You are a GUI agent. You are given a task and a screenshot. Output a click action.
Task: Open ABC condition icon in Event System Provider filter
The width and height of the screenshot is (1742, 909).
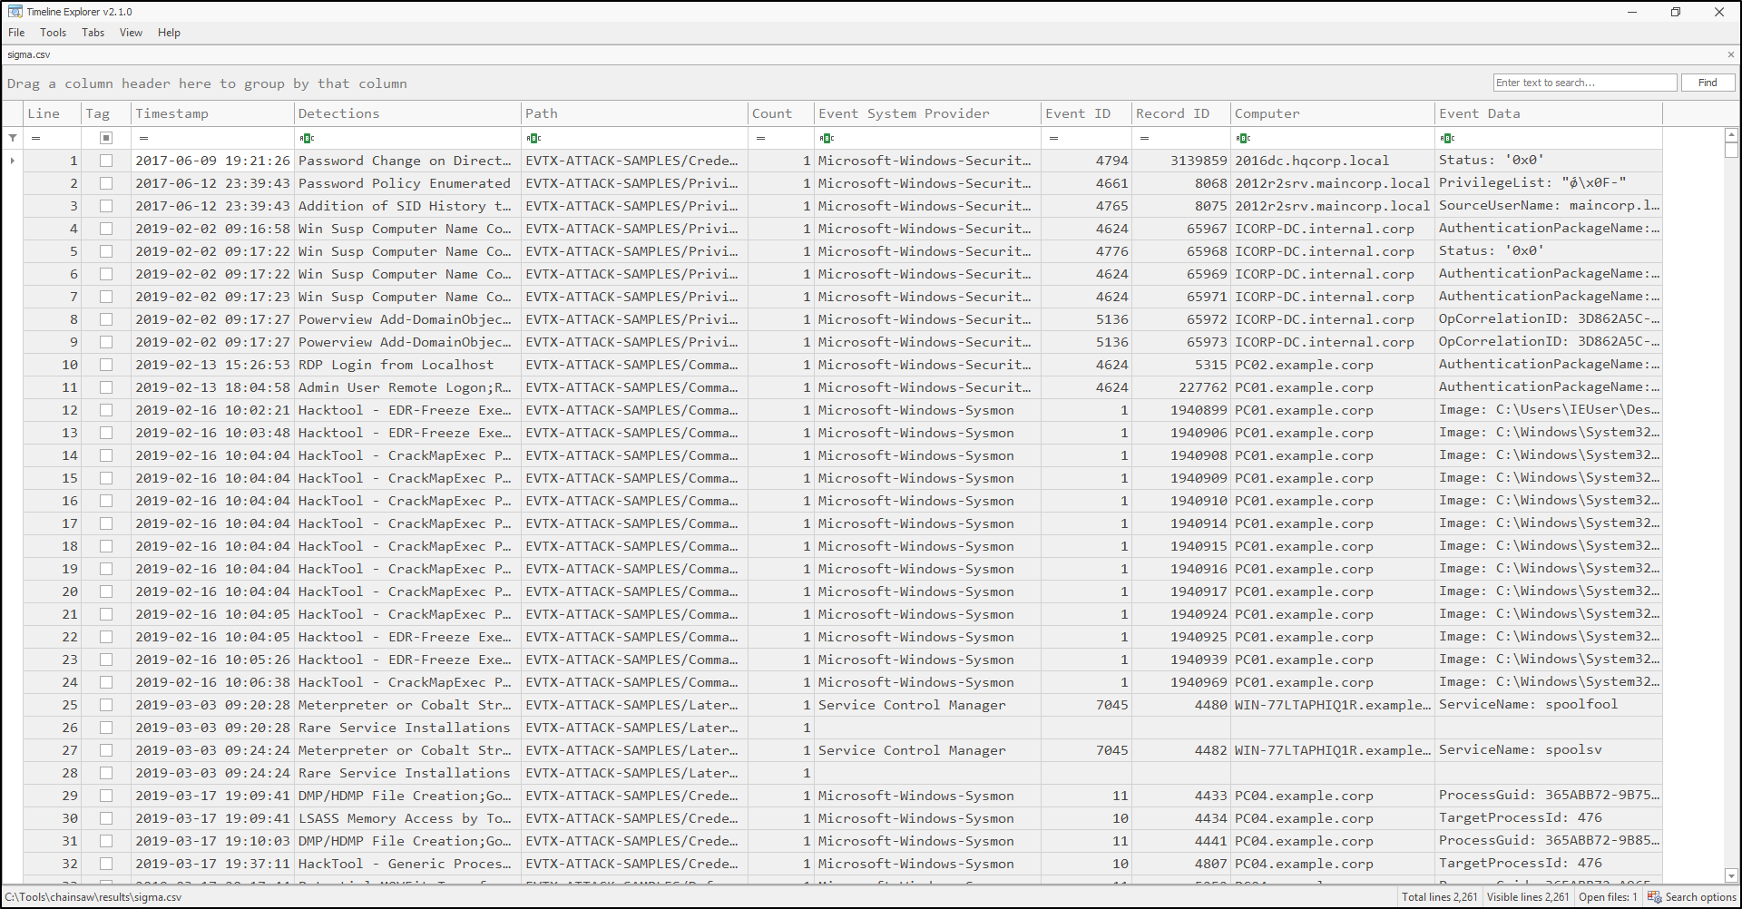point(827,138)
